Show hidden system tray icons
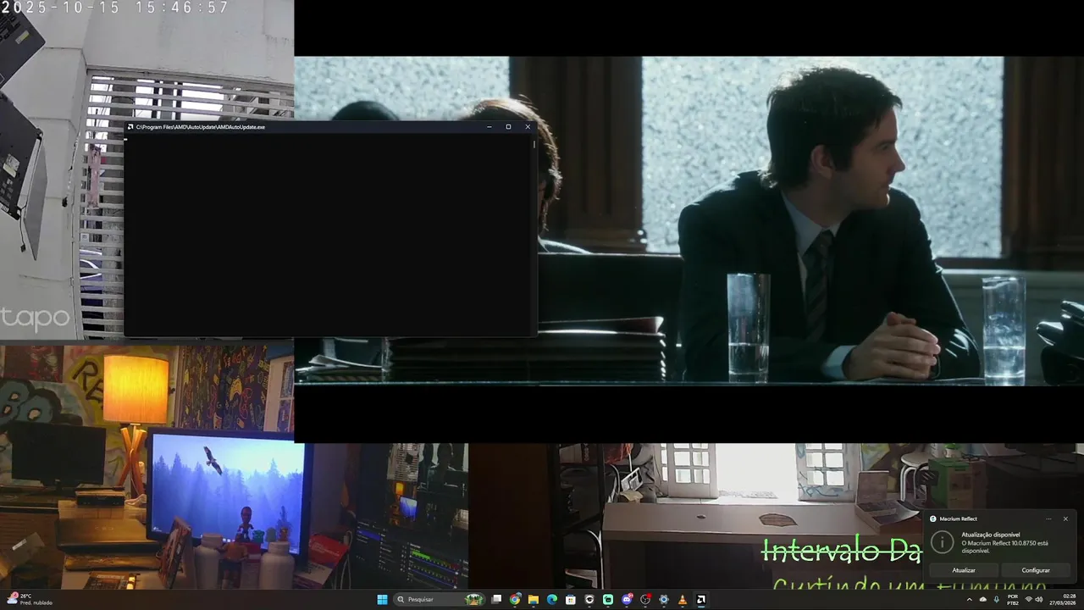 (970, 599)
